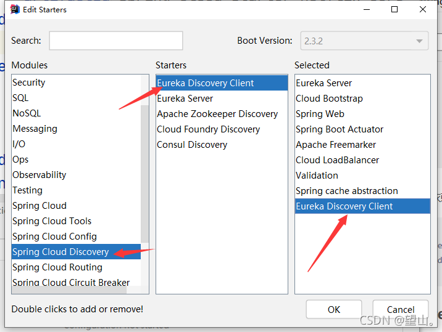This screenshot has width=442, height=332.
Task: Select Spring Cloud Tools module
Action: tap(76, 221)
